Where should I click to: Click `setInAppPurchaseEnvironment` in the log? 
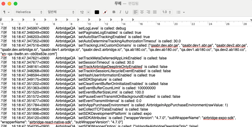pos(104,105)
